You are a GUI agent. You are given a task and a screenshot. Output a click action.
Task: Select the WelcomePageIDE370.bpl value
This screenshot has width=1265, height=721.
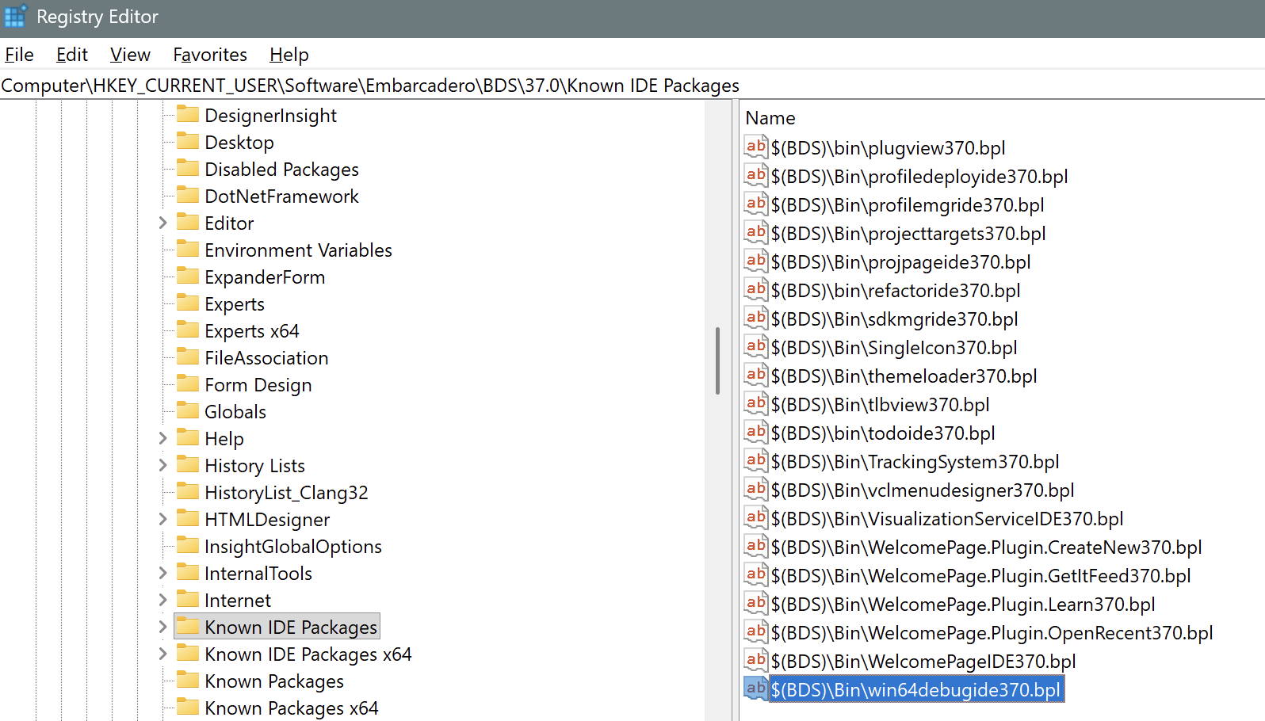[x=923, y=662]
